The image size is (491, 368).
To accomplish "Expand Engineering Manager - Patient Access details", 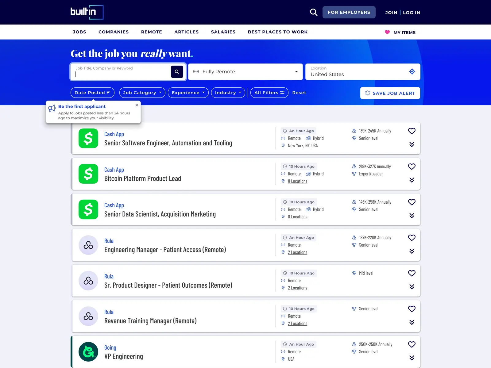I will coord(412,251).
